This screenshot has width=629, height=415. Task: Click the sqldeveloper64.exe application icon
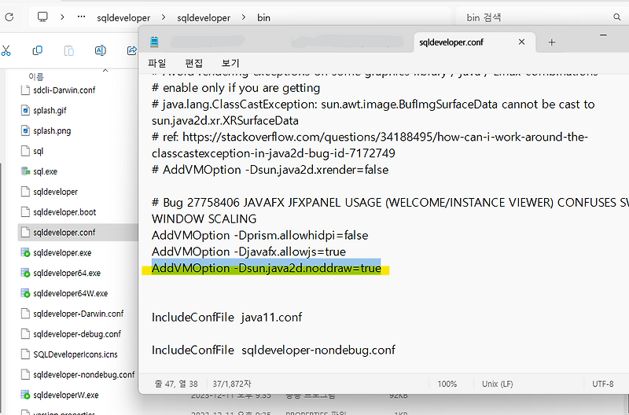coord(25,273)
